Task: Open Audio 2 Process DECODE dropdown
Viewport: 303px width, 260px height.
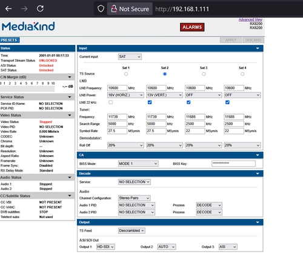Action: (209, 212)
